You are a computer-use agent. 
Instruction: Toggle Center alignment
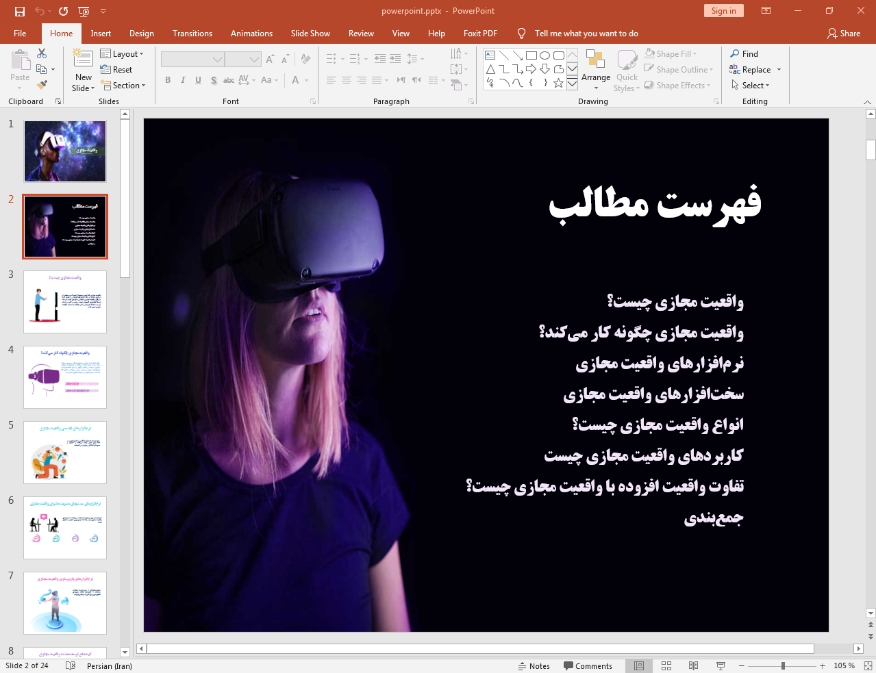pyautogui.click(x=346, y=80)
